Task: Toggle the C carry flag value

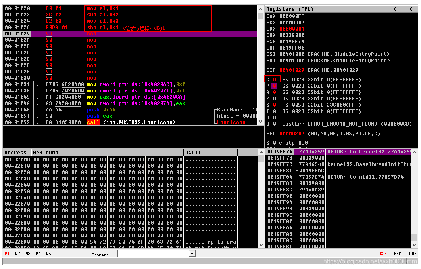Action: pyautogui.click(x=275, y=80)
